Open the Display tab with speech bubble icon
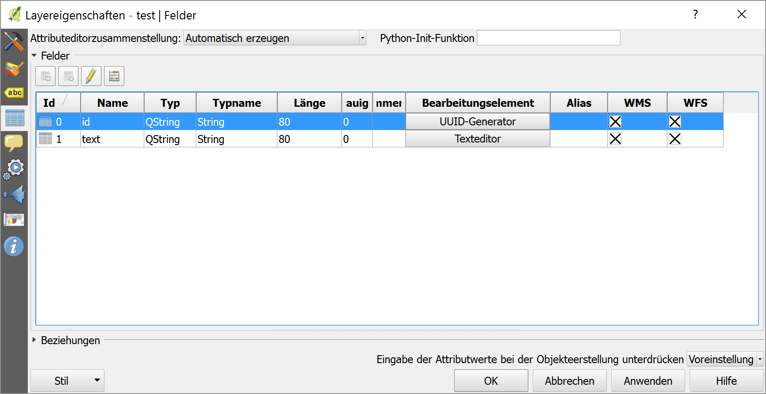Viewport: 766px width, 394px height. pos(14,143)
